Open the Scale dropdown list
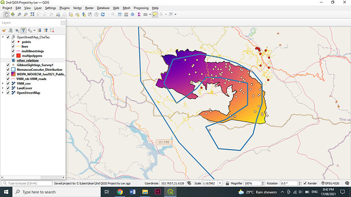351x197 pixels. pos(220,183)
